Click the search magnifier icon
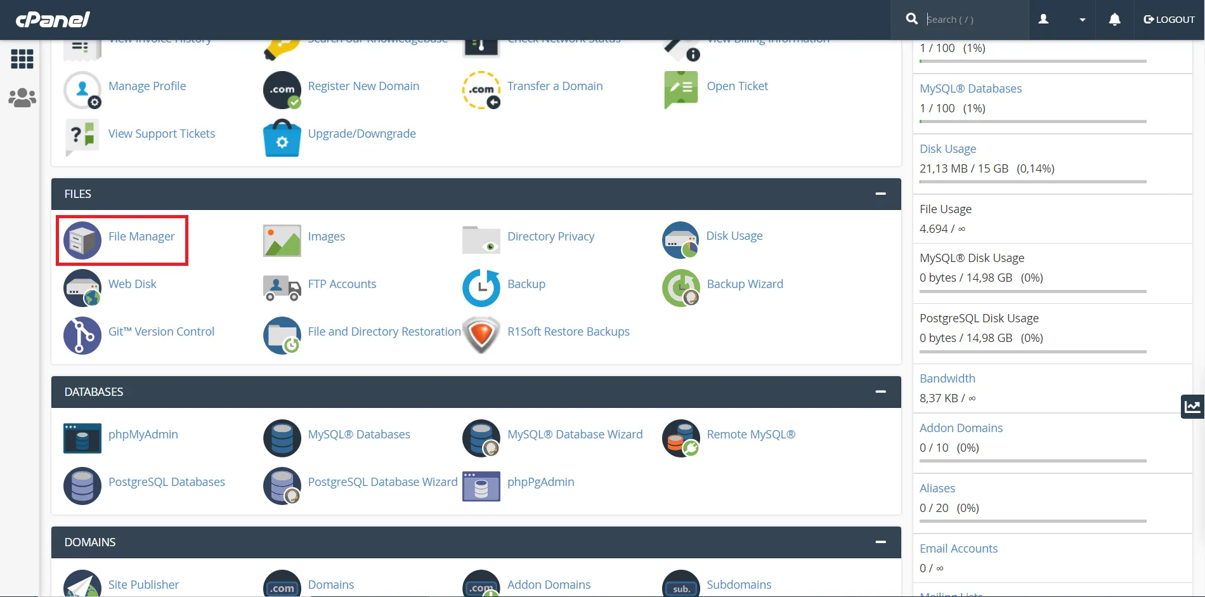 (x=912, y=19)
